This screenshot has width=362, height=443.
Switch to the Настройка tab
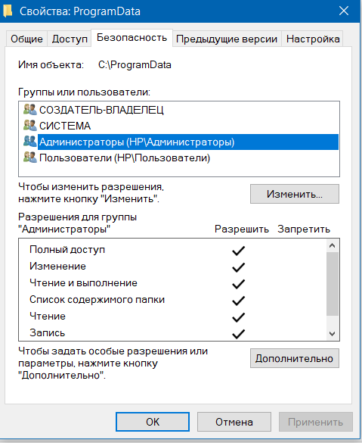313,39
